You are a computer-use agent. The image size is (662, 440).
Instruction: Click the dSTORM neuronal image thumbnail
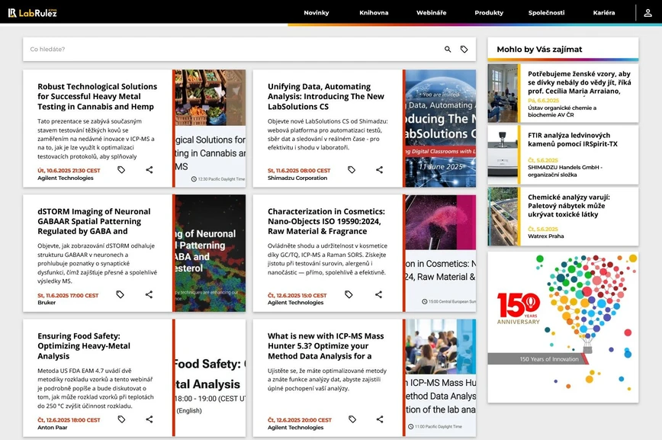pos(210,253)
